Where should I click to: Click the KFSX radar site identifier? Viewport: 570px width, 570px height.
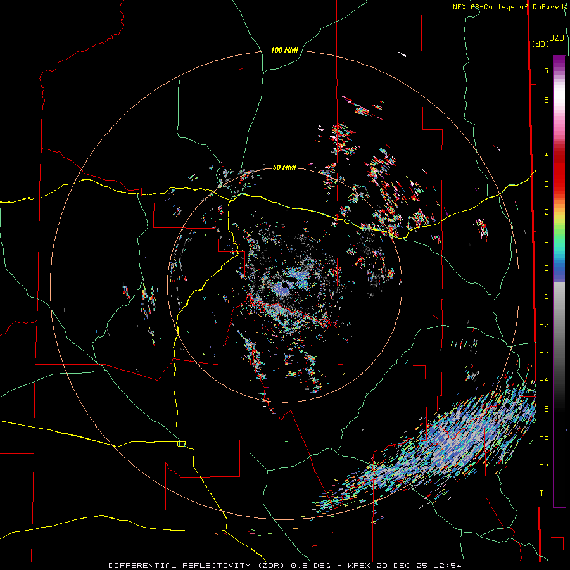360,566
